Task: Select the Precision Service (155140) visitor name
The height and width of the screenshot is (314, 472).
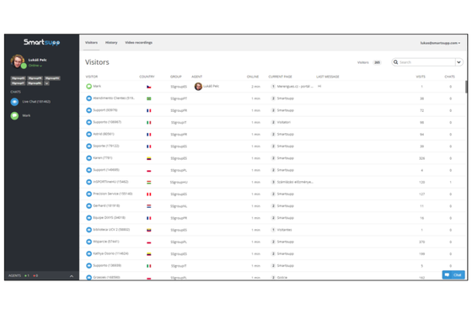Action: pos(113,194)
